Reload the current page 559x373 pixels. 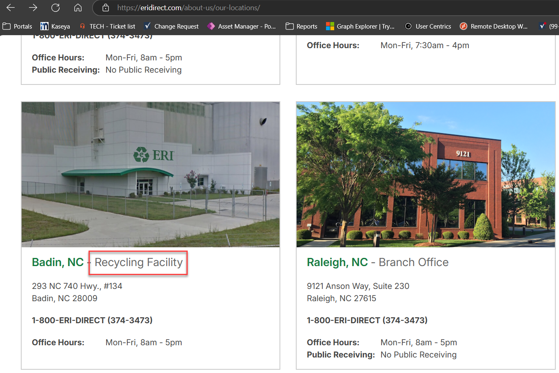tap(55, 8)
